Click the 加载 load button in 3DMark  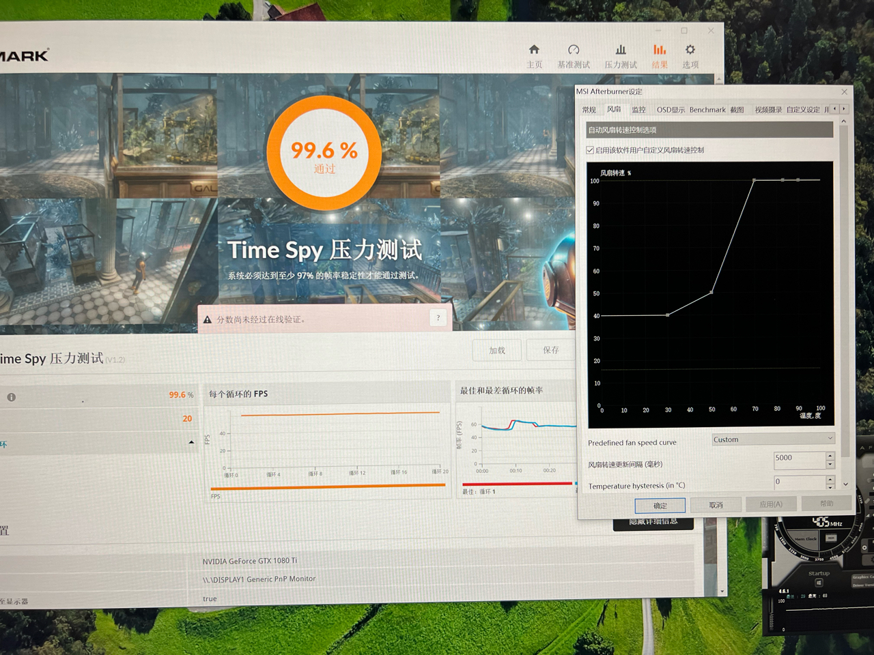coord(497,350)
